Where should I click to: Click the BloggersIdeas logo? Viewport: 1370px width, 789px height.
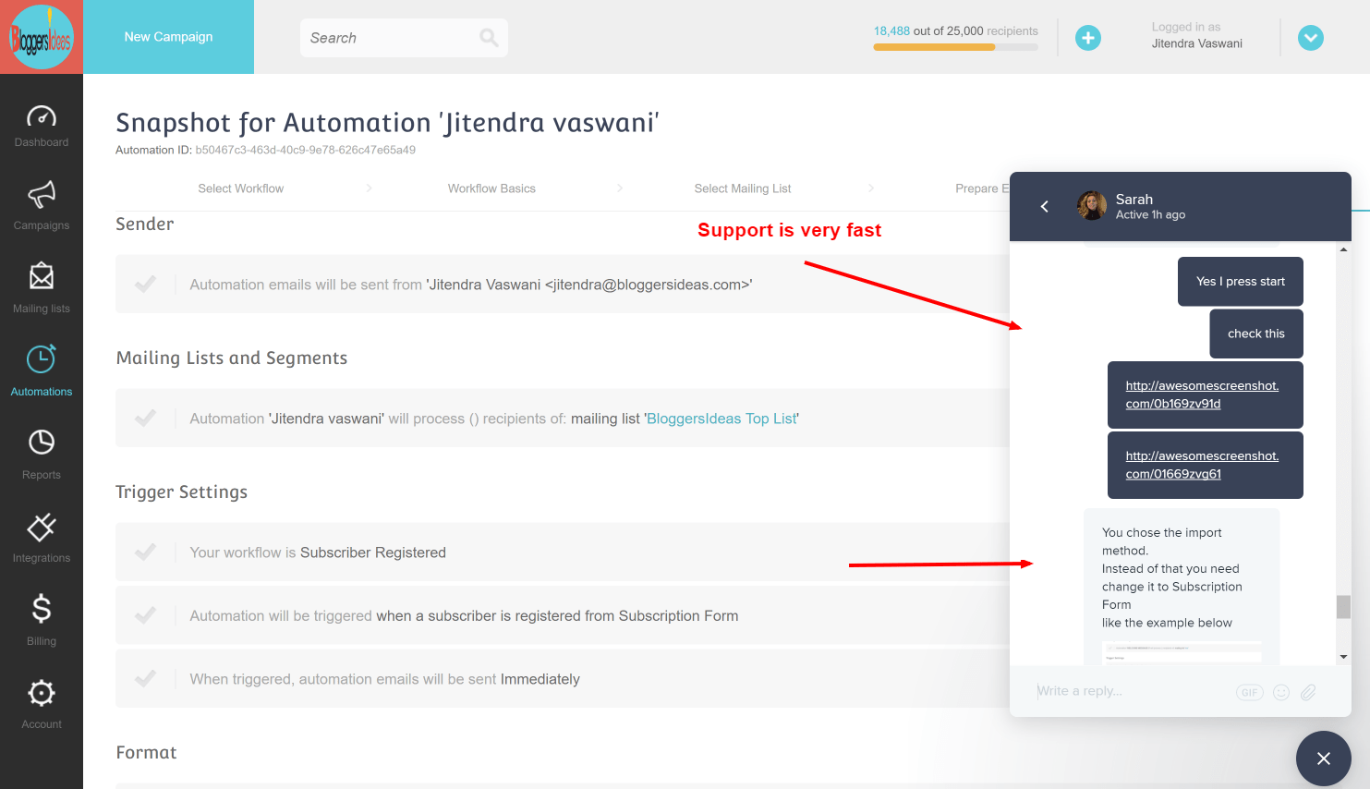tap(41, 37)
